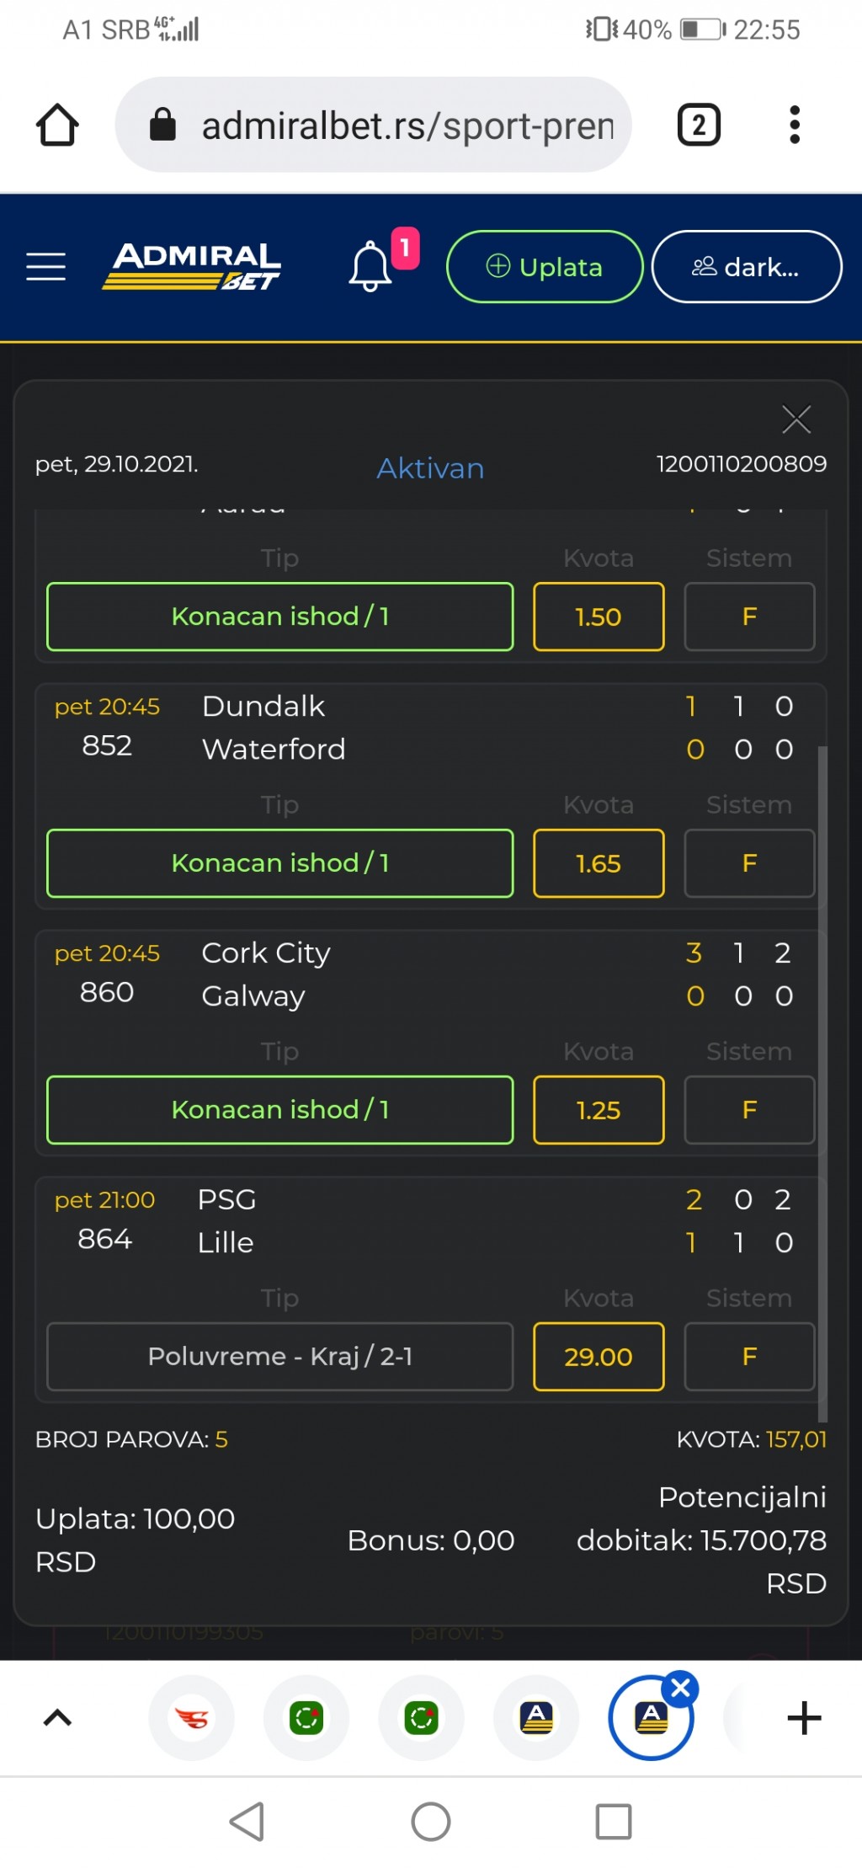Image resolution: width=862 pixels, height=1868 pixels.
Task: Close the active AdmiralBet tab via blue X
Action: (680, 1688)
